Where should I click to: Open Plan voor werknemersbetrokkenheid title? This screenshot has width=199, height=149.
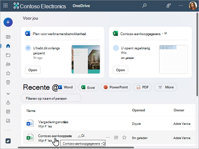pos(59,34)
